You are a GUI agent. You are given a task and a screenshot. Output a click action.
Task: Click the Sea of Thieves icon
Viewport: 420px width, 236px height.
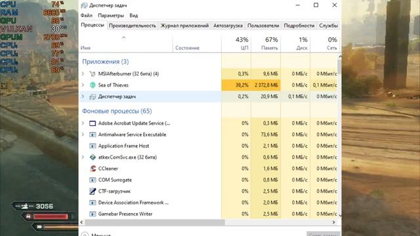pyautogui.click(x=93, y=85)
